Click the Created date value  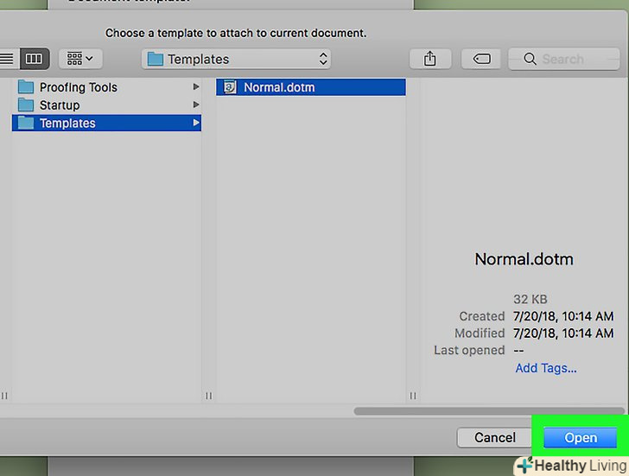(563, 316)
